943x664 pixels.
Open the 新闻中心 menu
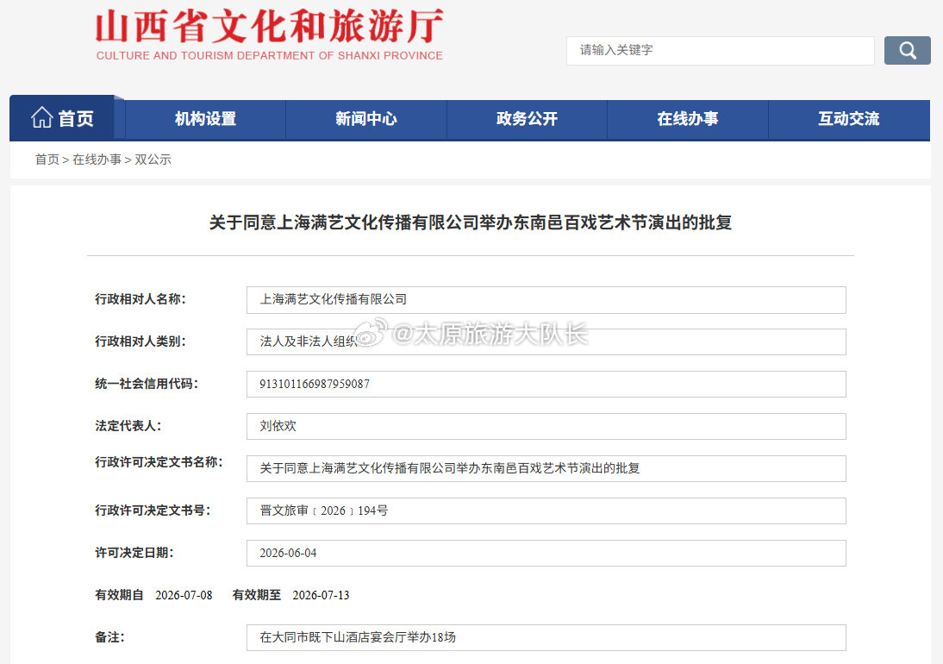point(366,119)
